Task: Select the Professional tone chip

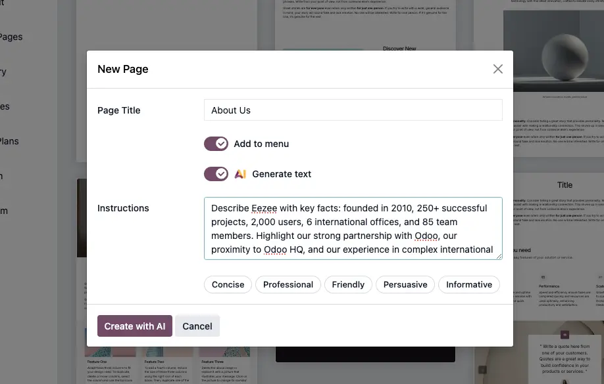Action: (x=288, y=284)
